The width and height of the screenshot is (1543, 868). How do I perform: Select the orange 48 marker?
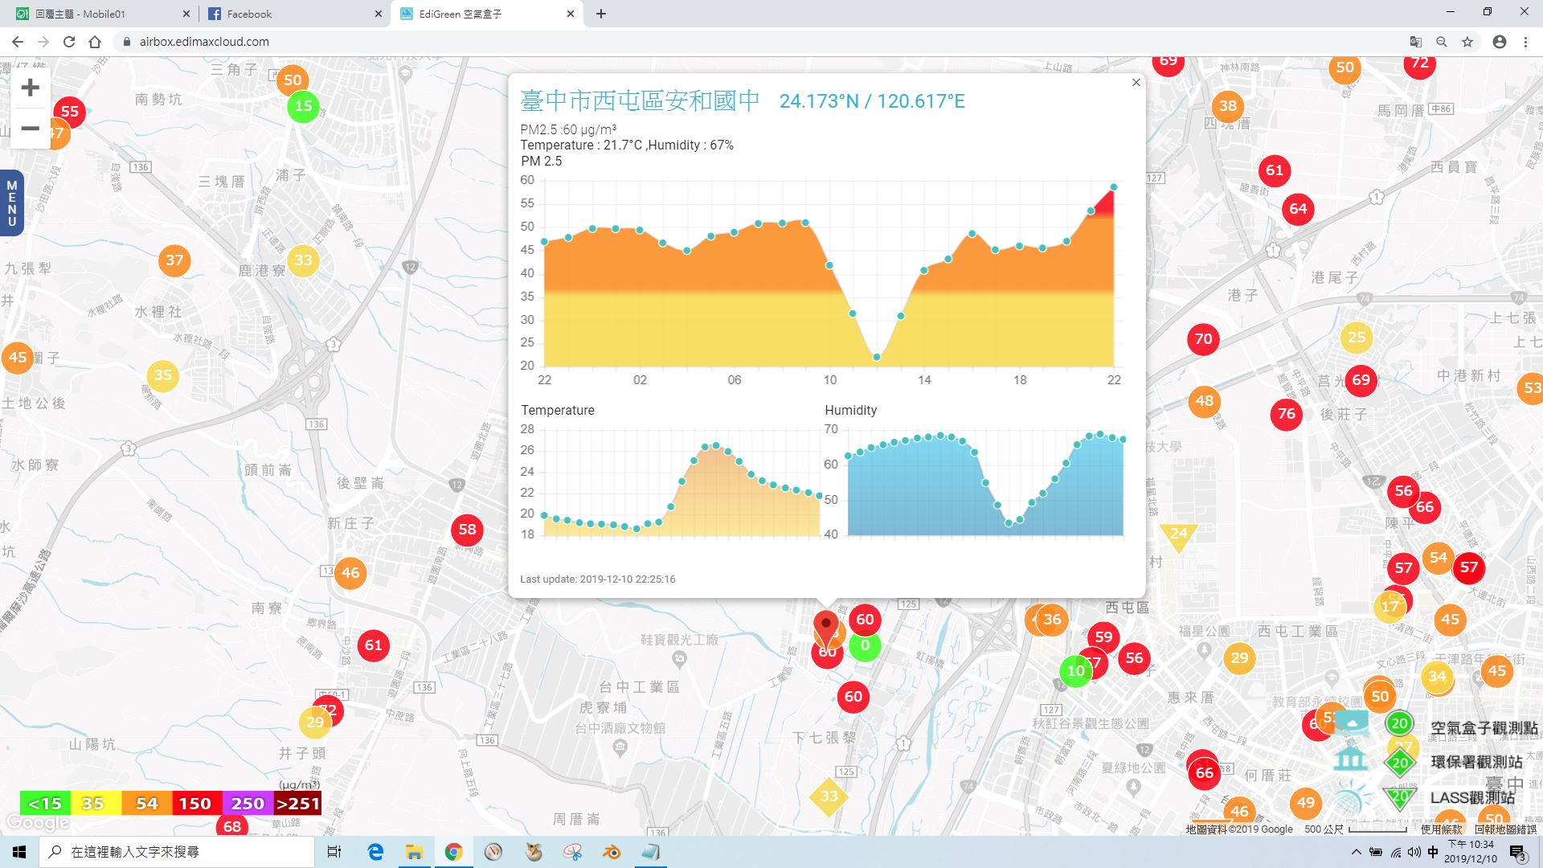click(x=1204, y=401)
